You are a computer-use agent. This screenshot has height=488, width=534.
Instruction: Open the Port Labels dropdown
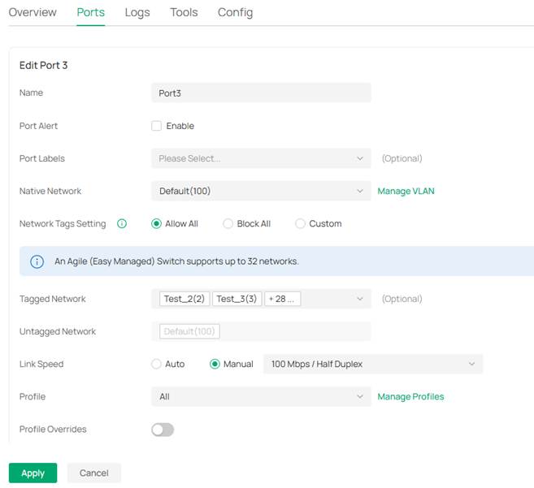(x=260, y=158)
